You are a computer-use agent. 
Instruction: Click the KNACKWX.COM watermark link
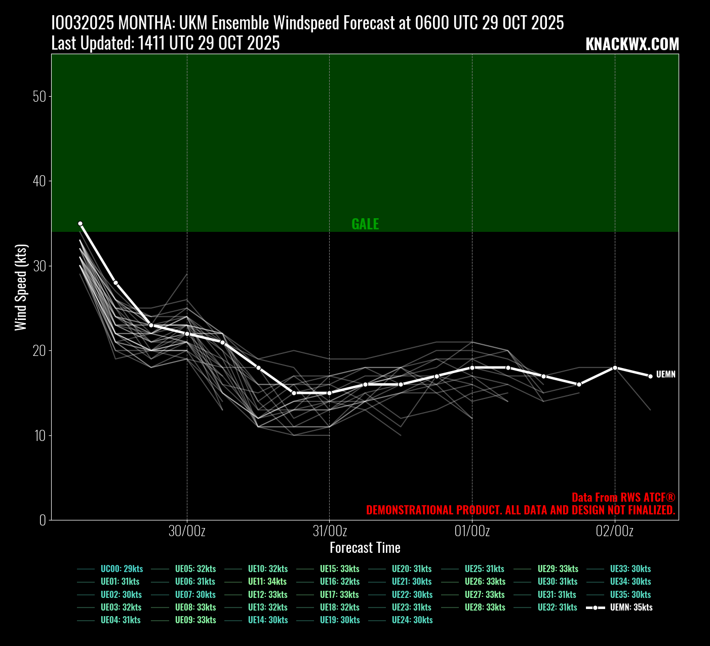[632, 45]
